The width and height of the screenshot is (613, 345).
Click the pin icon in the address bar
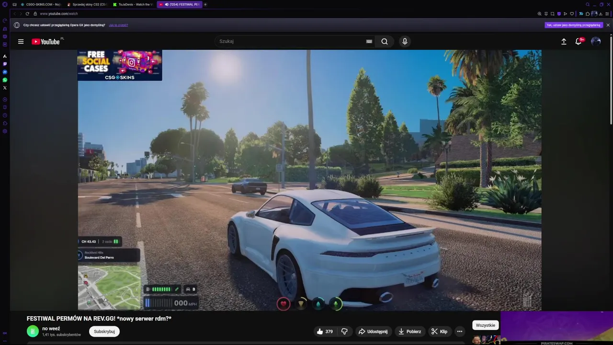click(546, 14)
